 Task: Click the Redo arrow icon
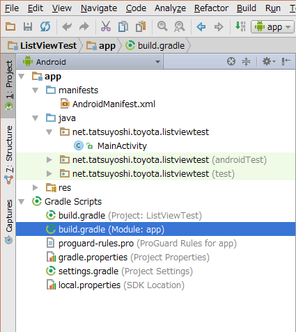(x=84, y=26)
